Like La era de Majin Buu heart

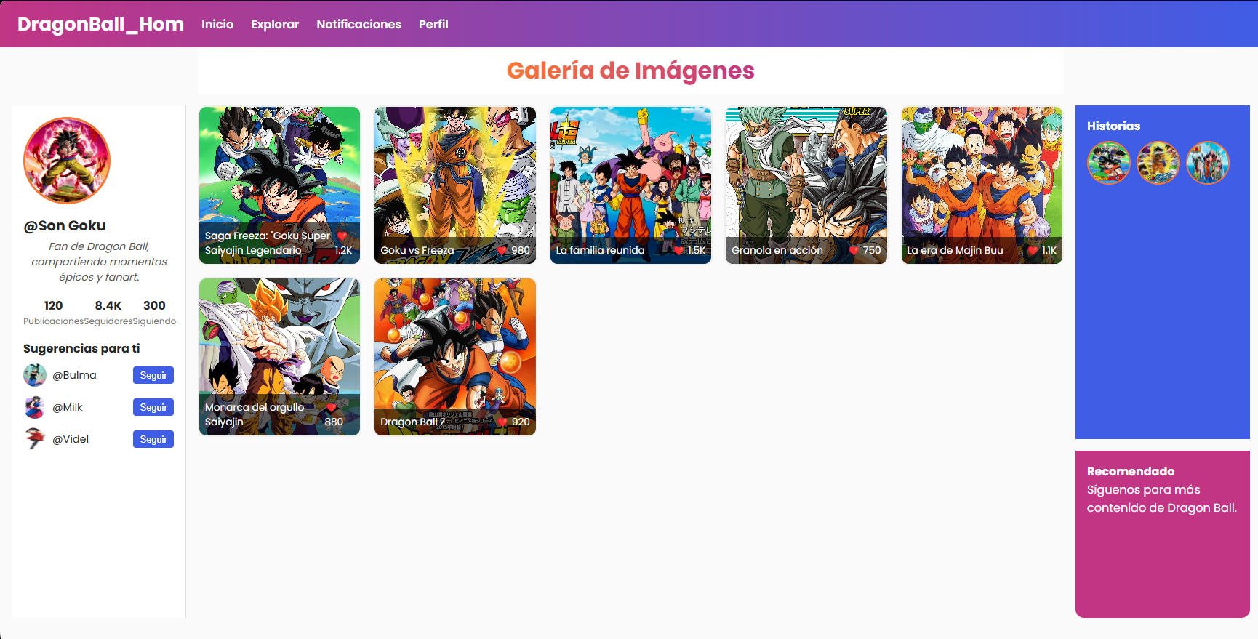(1033, 250)
